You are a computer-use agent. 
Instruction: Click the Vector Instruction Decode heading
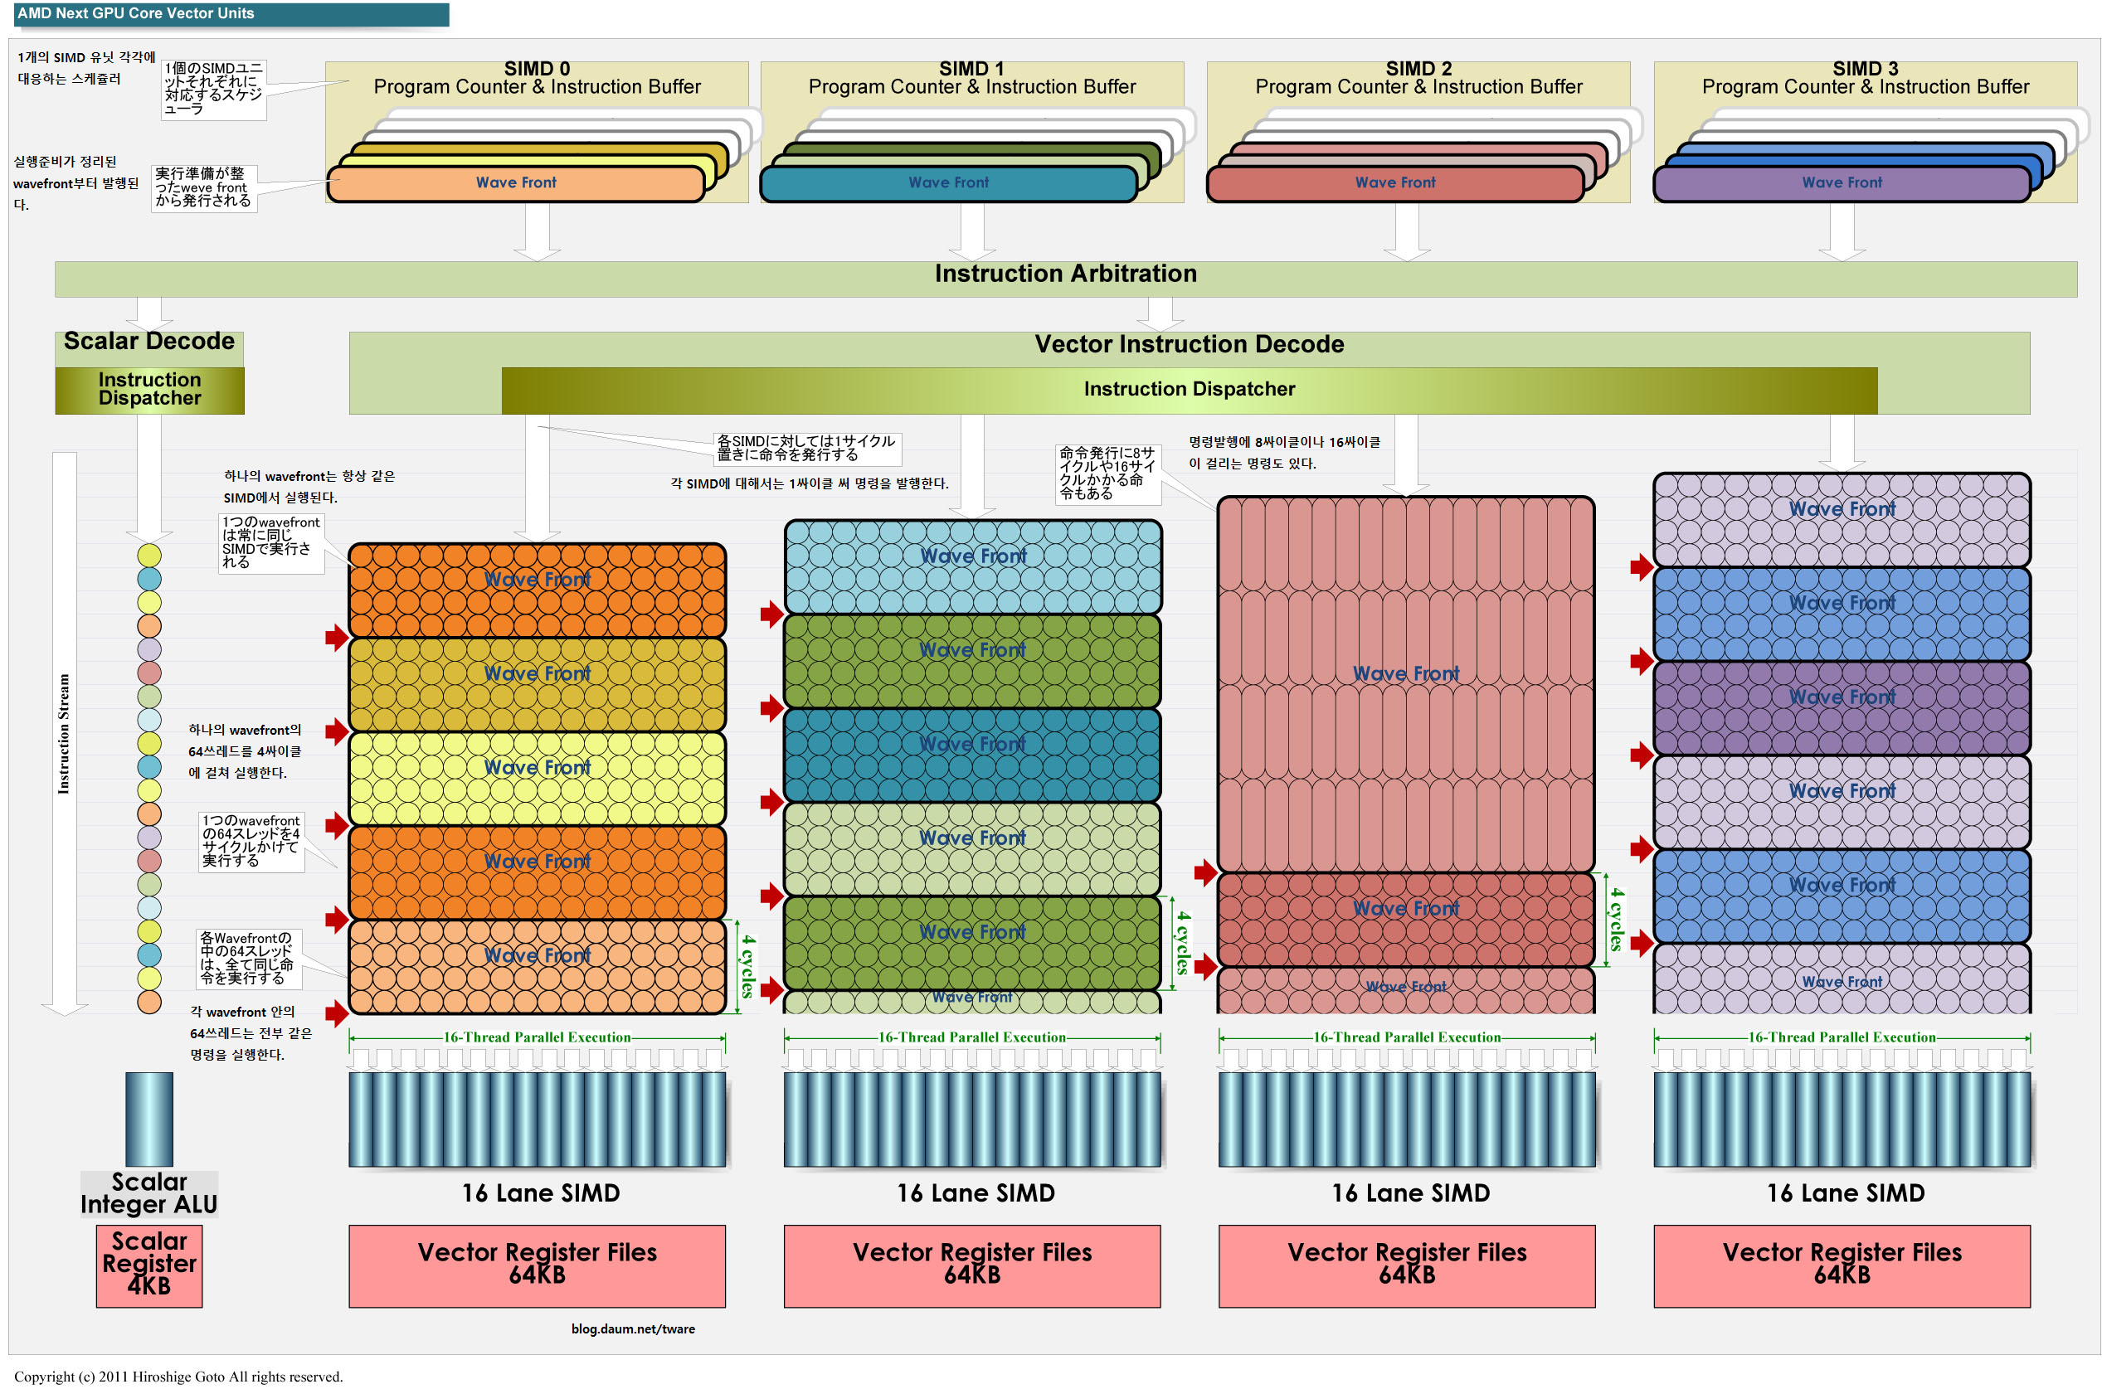[x=1189, y=343]
